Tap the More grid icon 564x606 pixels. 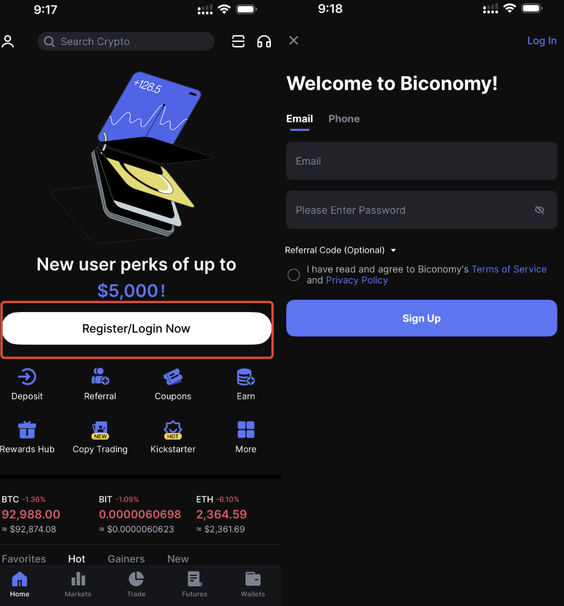(246, 430)
